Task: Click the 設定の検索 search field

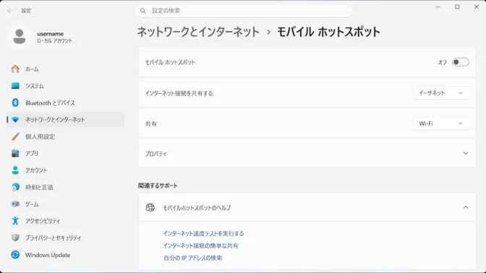Action: (x=243, y=11)
